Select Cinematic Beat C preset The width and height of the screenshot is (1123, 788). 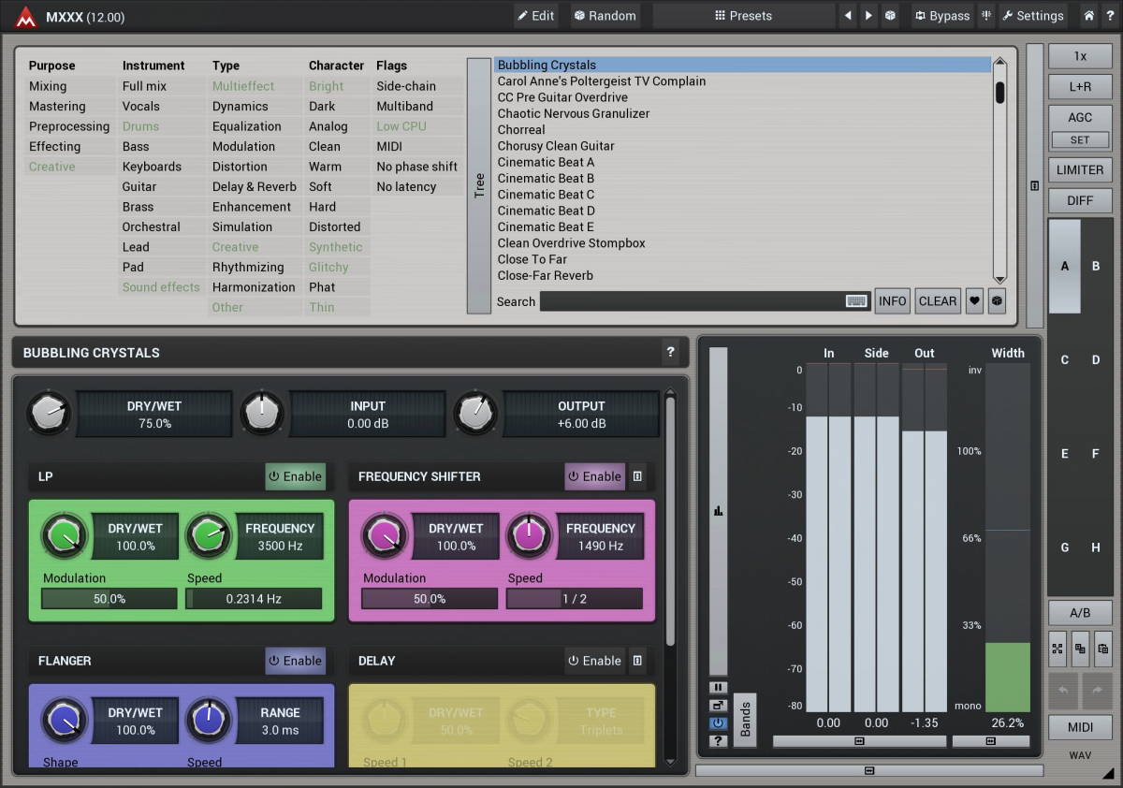coord(546,195)
